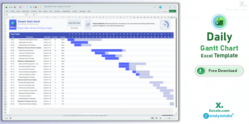Click the circular progress percentage indicator
The height and width of the screenshot is (124, 249).
165,25
